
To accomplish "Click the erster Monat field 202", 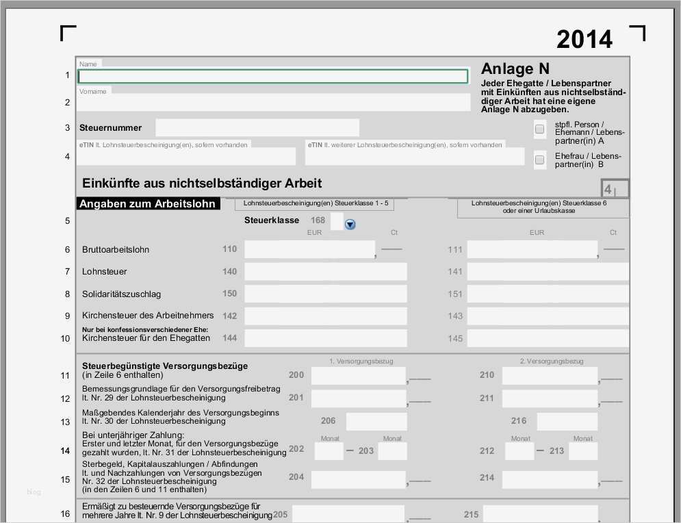I will click(x=327, y=451).
